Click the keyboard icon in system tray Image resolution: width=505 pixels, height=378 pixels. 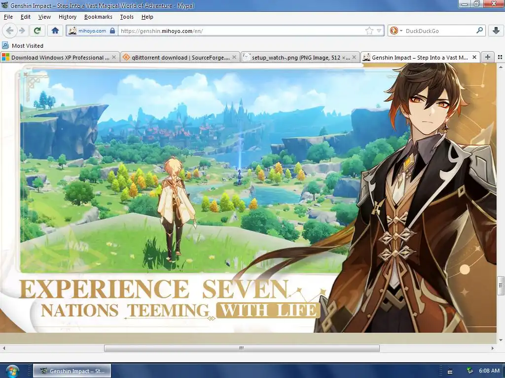(x=450, y=372)
